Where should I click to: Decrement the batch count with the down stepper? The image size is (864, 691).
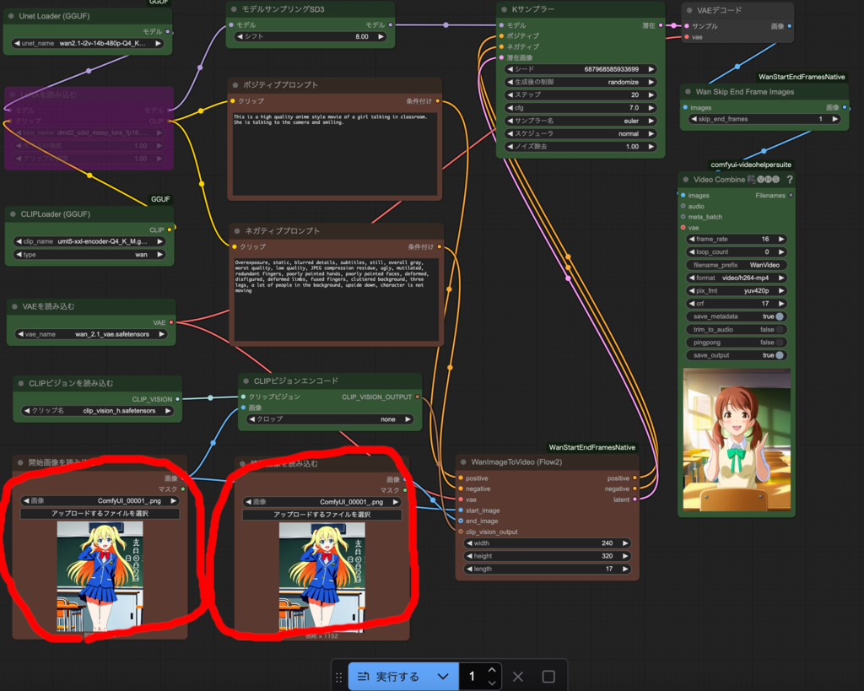(x=492, y=683)
